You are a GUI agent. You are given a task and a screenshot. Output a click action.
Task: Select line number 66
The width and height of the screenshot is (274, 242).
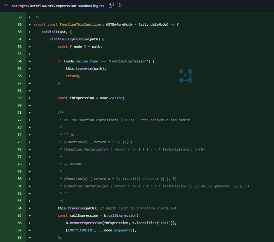point(19,76)
